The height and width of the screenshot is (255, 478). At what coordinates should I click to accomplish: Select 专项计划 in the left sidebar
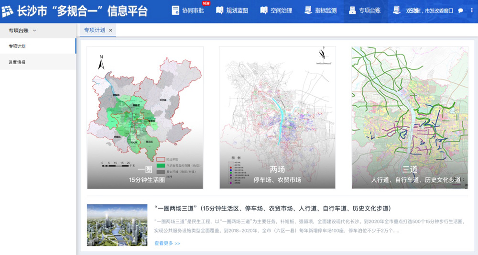pos(17,46)
